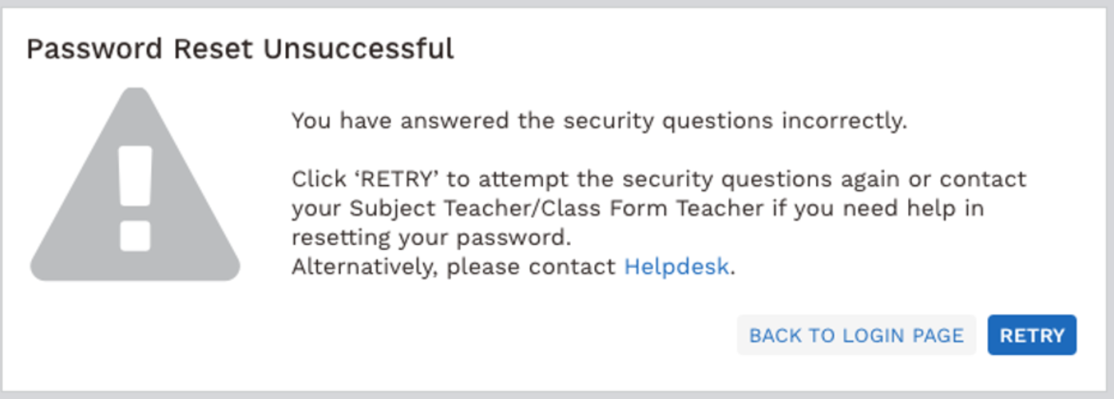Open the Helpdesk link

click(x=676, y=267)
